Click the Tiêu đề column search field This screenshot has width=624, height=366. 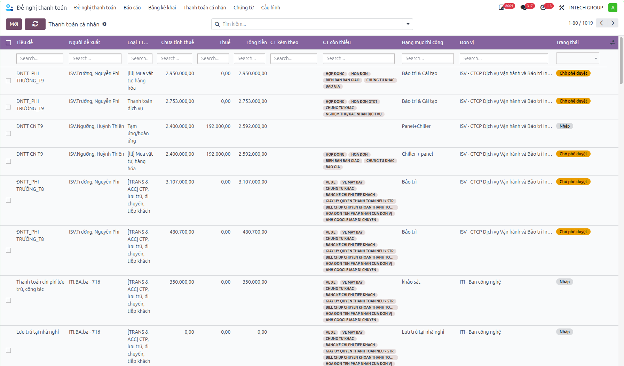40,58
